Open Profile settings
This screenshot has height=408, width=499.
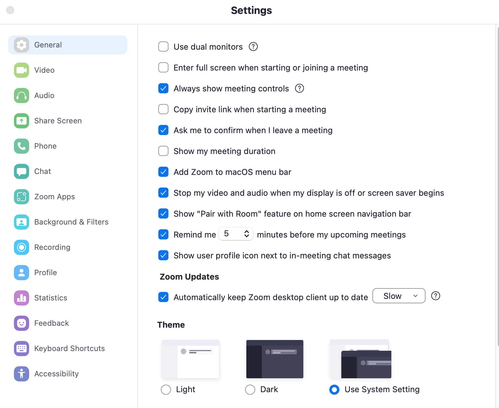(x=68, y=273)
